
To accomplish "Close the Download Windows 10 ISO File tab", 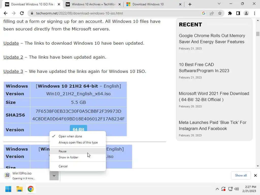I will 59,4.
